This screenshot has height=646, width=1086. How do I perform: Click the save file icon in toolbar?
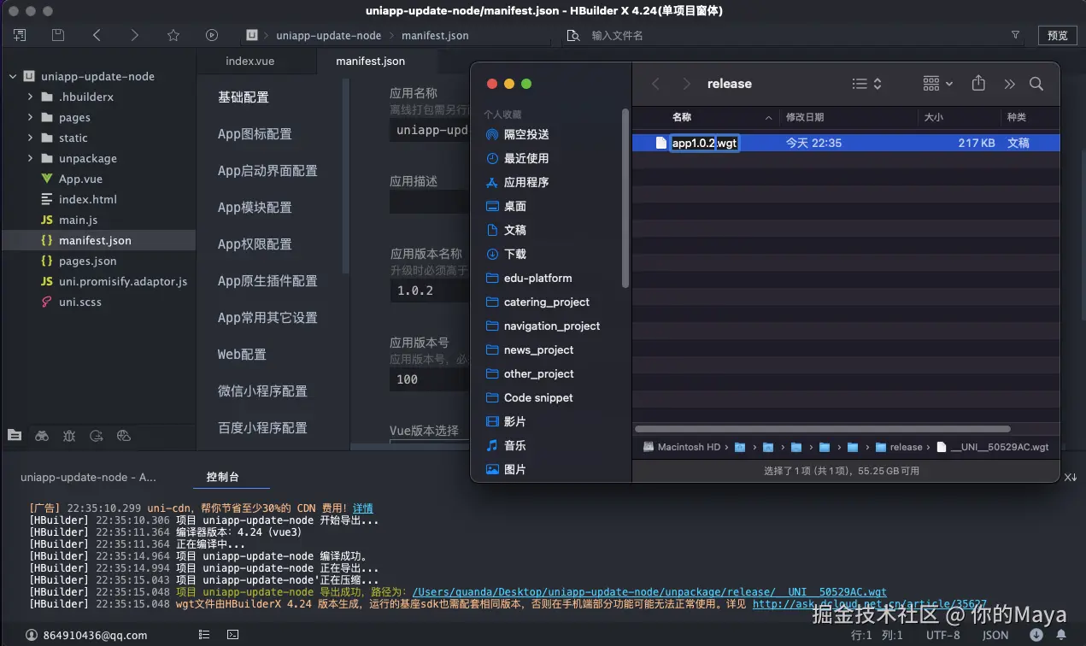58,35
